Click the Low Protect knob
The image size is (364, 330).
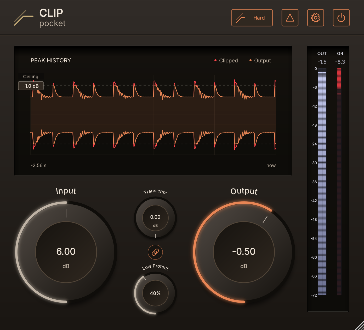click(155, 293)
